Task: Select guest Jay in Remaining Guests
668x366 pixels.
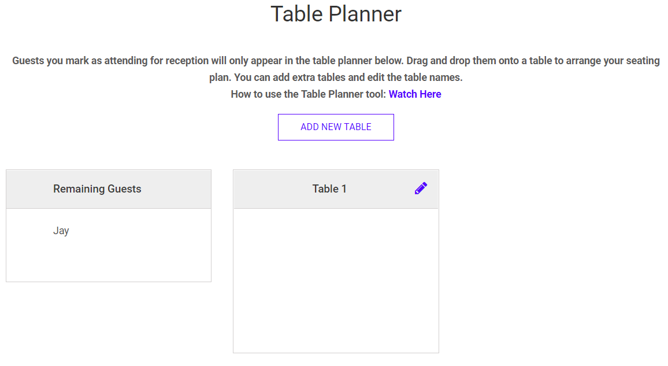Action: 61,231
